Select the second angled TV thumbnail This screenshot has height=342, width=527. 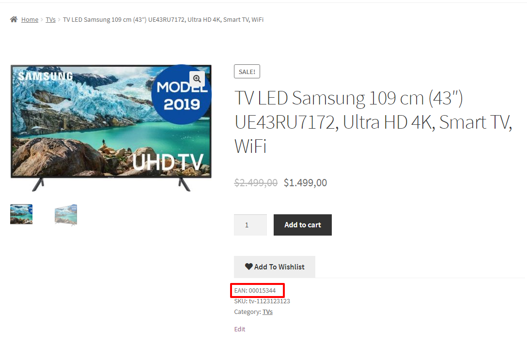tap(66, 215)
